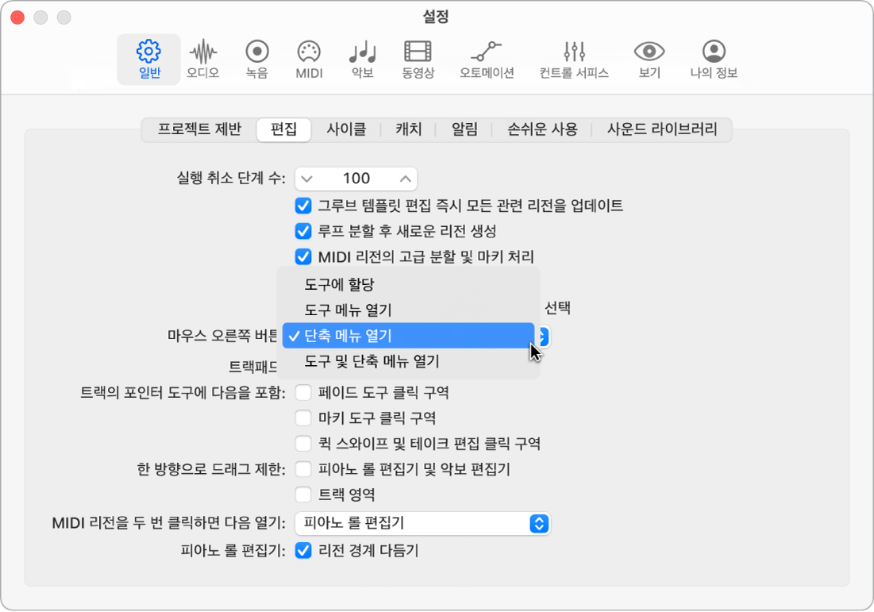Select the 녹음 settings icon

[256, 60]
